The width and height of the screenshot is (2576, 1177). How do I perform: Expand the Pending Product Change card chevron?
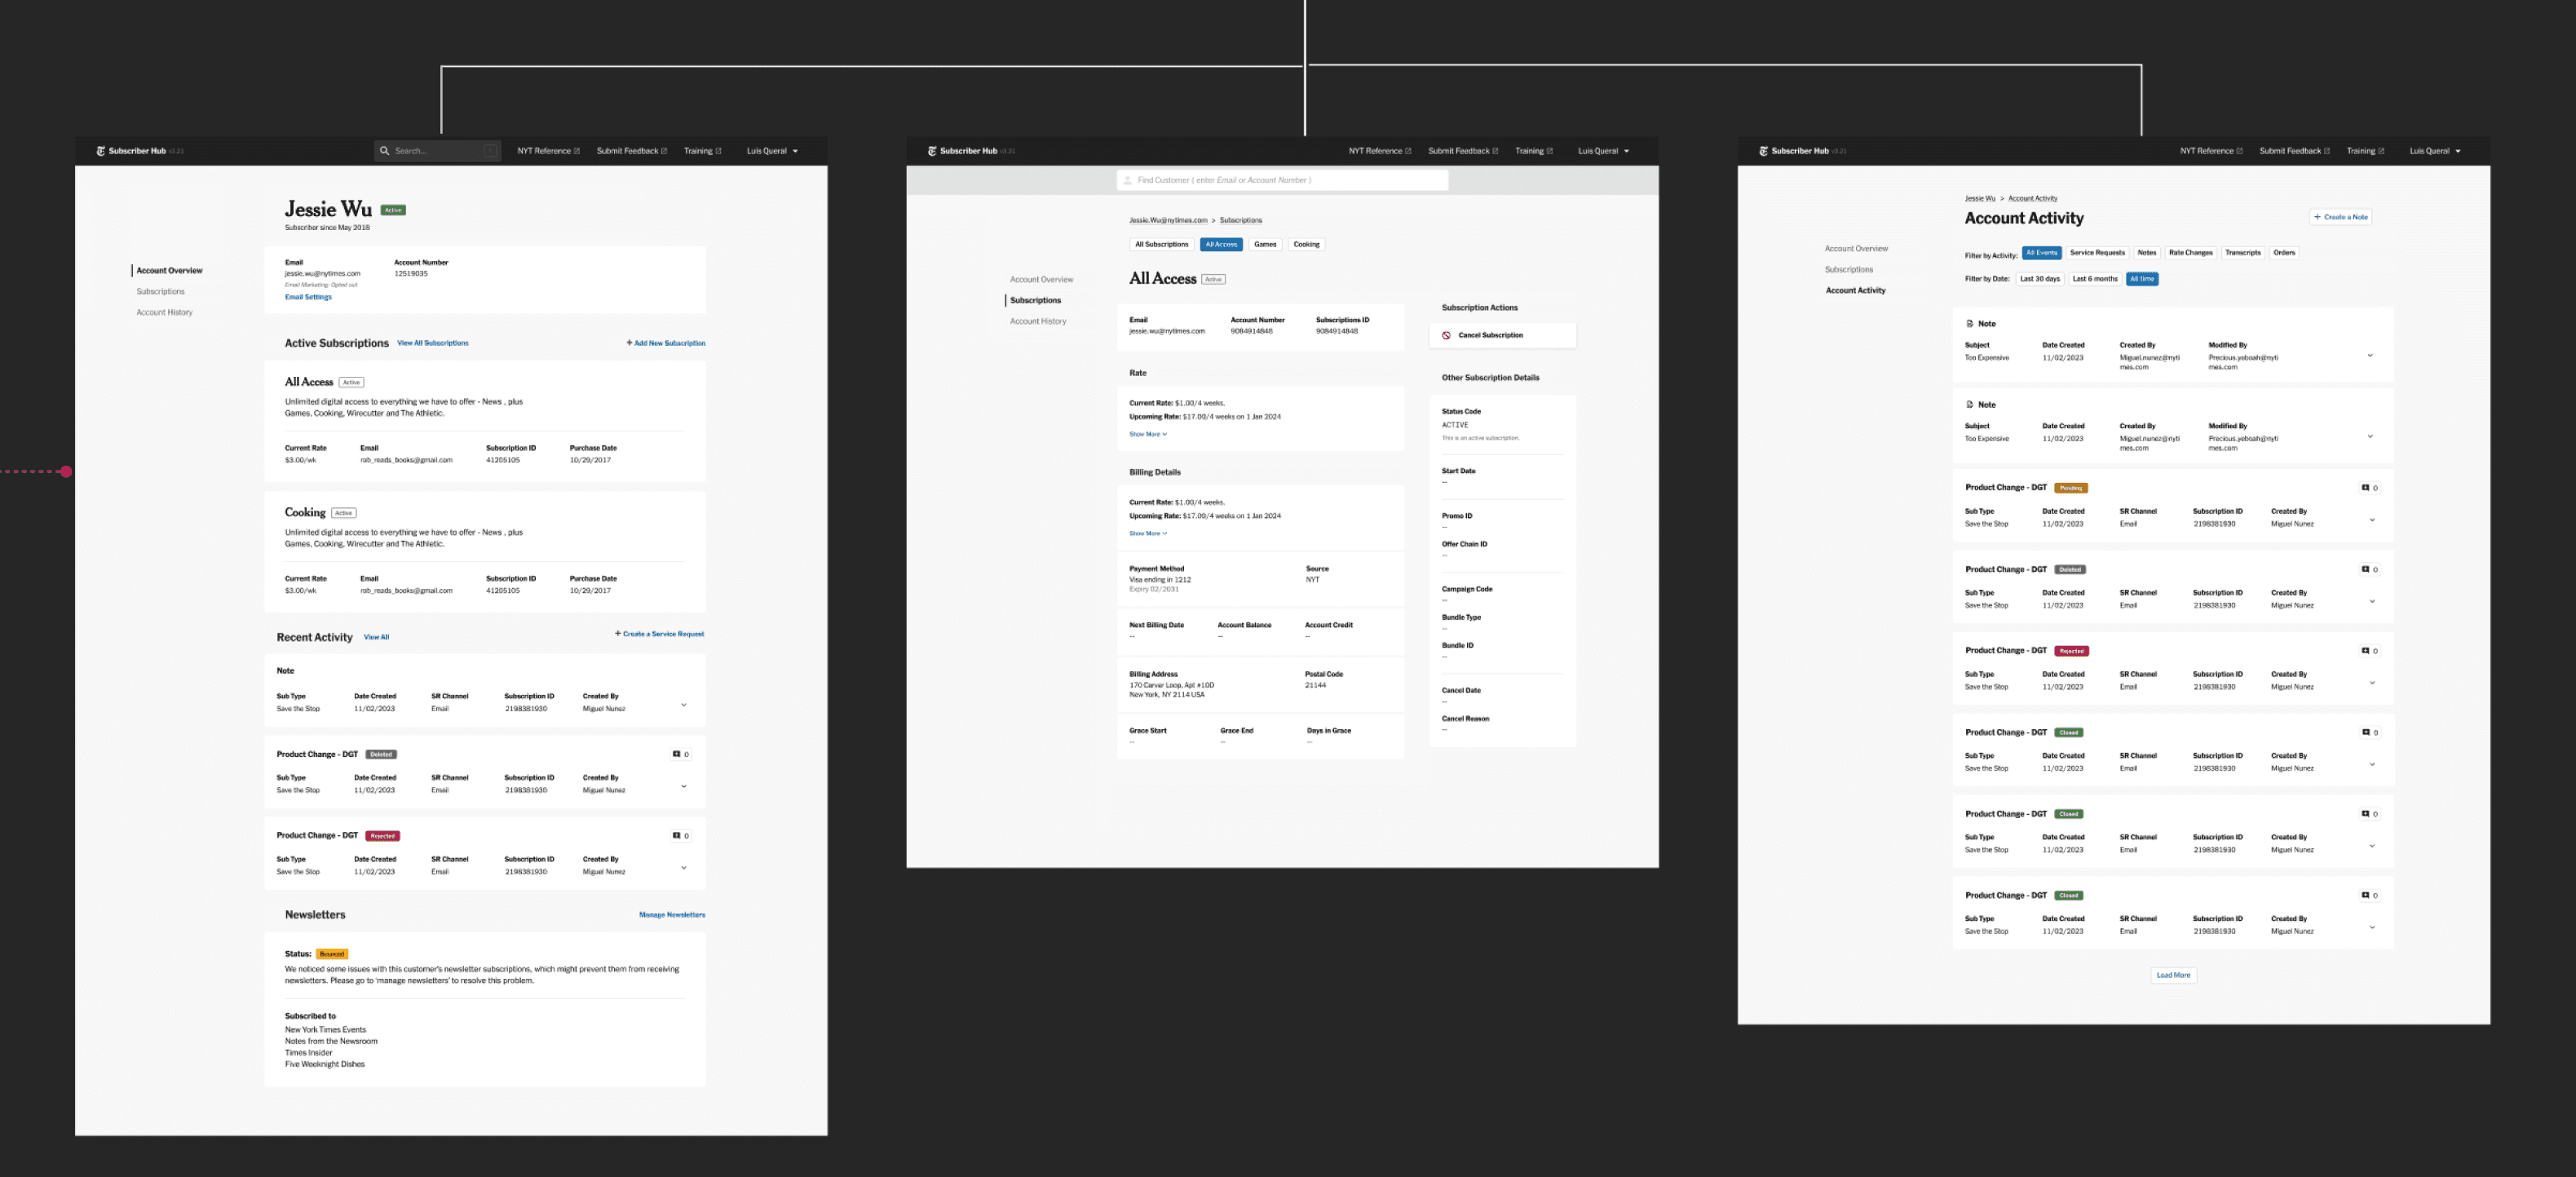click(2372, 519)
